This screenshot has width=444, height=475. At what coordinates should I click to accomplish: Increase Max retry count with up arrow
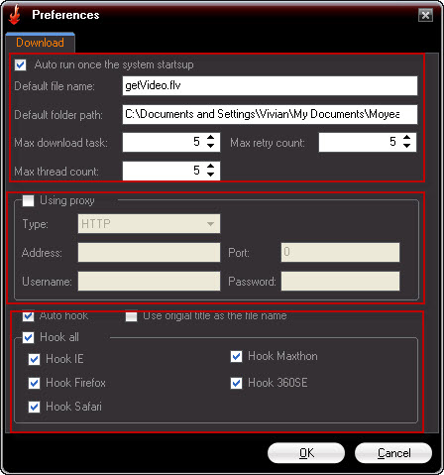406,138
